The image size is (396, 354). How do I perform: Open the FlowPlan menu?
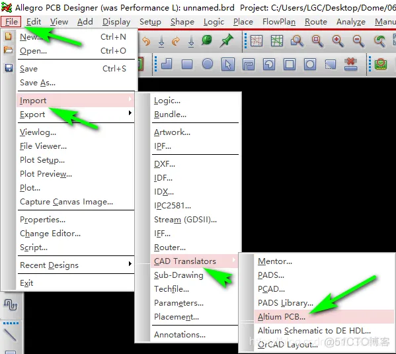[279, 22]
